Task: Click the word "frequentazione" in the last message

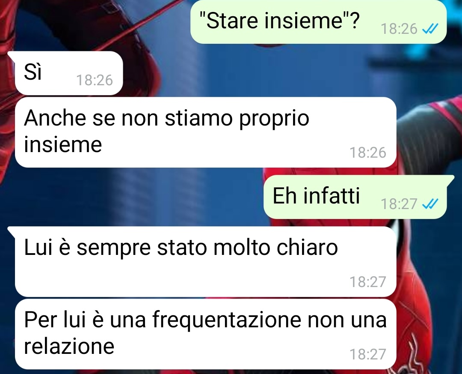Action: pyautogui.click(x=227, y=320)
